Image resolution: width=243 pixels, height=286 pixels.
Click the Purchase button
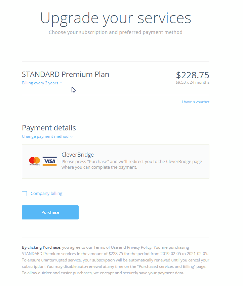point(50,212)
